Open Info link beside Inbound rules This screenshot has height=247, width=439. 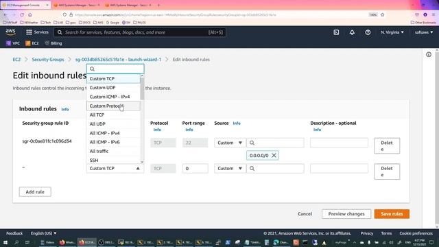pyautogui.click(x=65, y=109)
